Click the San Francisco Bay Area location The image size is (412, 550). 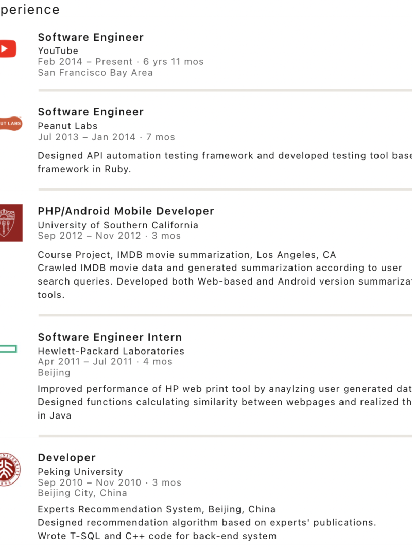point(95,73)
